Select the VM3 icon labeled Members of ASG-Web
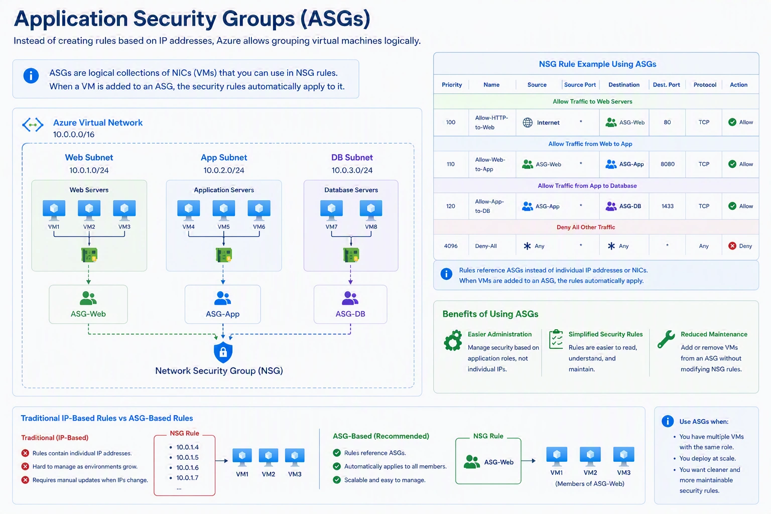 [624, 456]
